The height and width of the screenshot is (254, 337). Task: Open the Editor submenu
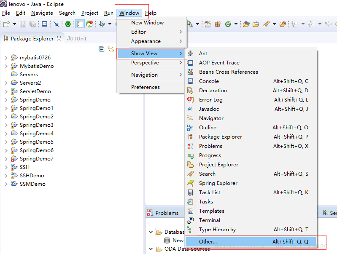point(151,32)
